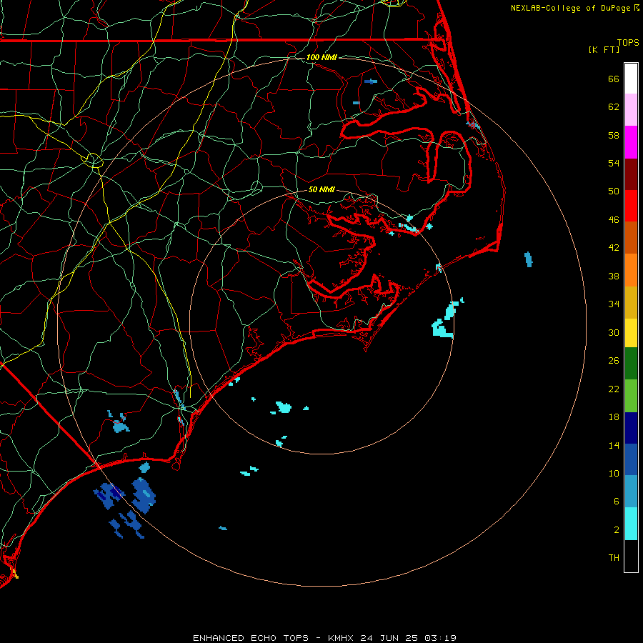This screenshot has width=643, height=643.
Task: Click the dark green legend swatch
Action: 631,364
